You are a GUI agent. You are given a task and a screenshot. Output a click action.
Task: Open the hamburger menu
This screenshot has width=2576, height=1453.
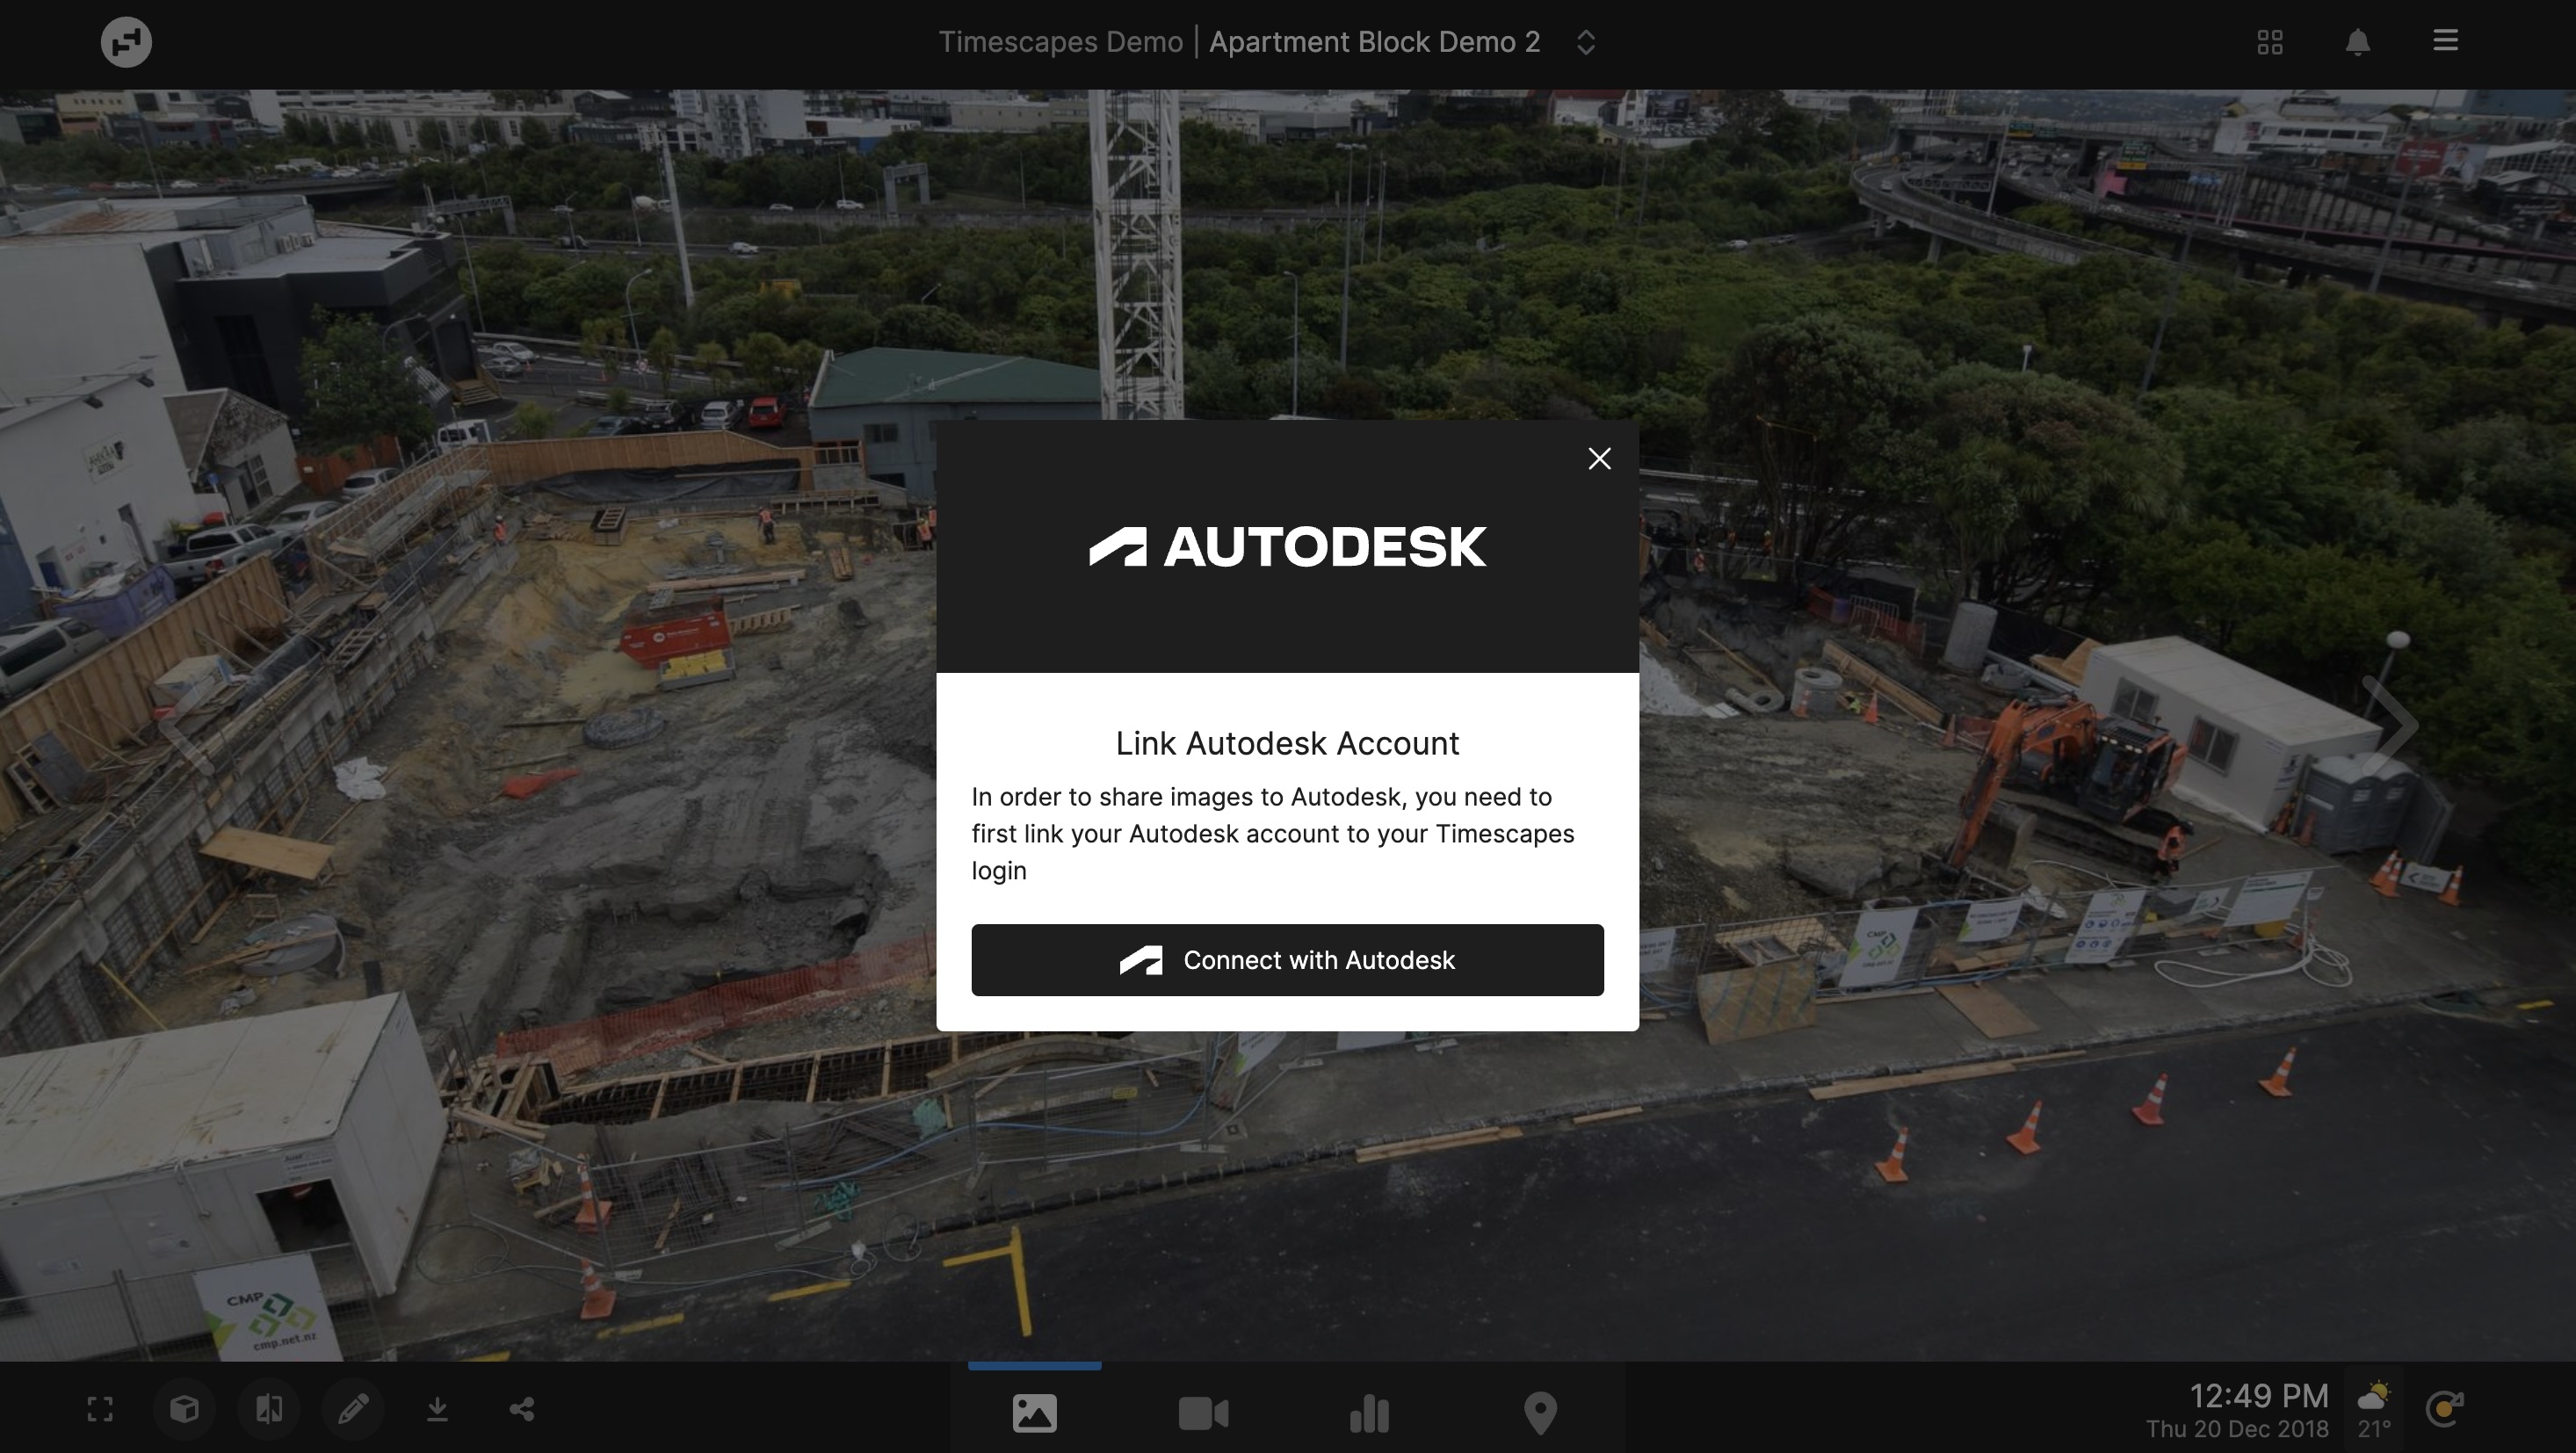[x=2445, y=41]
